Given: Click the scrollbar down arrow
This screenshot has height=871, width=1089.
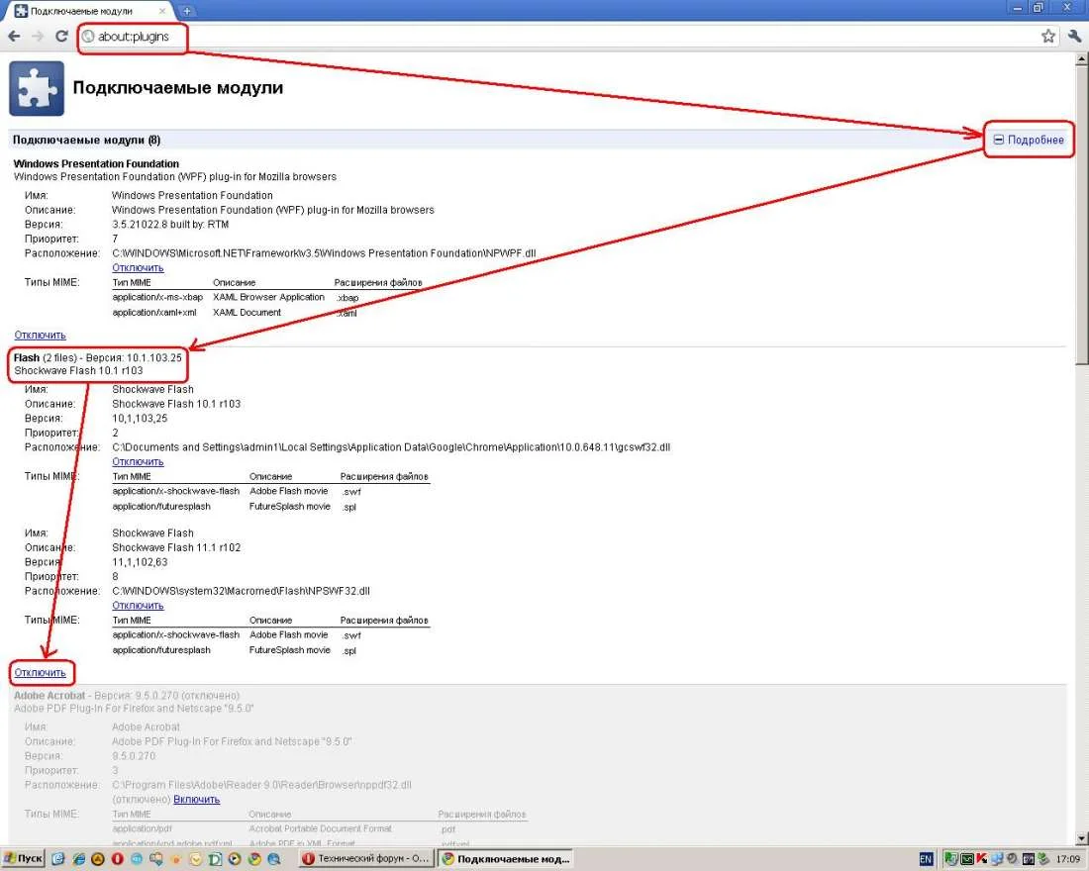Looking at the screenshot, I should (x=1081, y=837).
